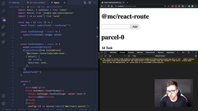198x111 pixels.
Task: Open the browser Extensions puzzle icon
Action: click(189, 6)
